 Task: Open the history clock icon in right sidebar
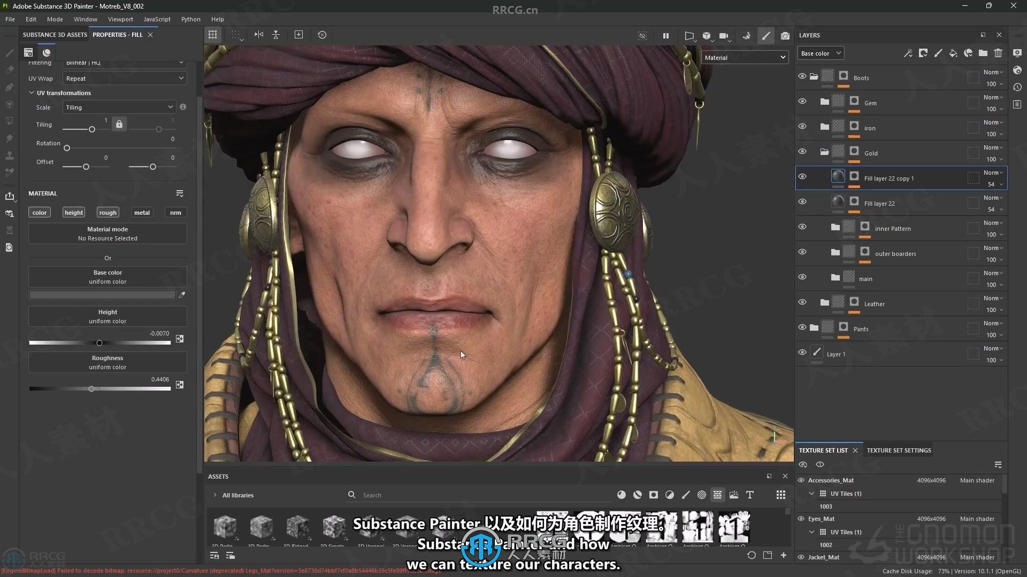tap(1017, 87)
